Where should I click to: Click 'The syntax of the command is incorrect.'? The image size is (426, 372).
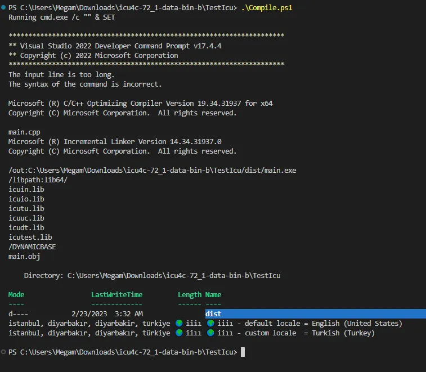85,84
